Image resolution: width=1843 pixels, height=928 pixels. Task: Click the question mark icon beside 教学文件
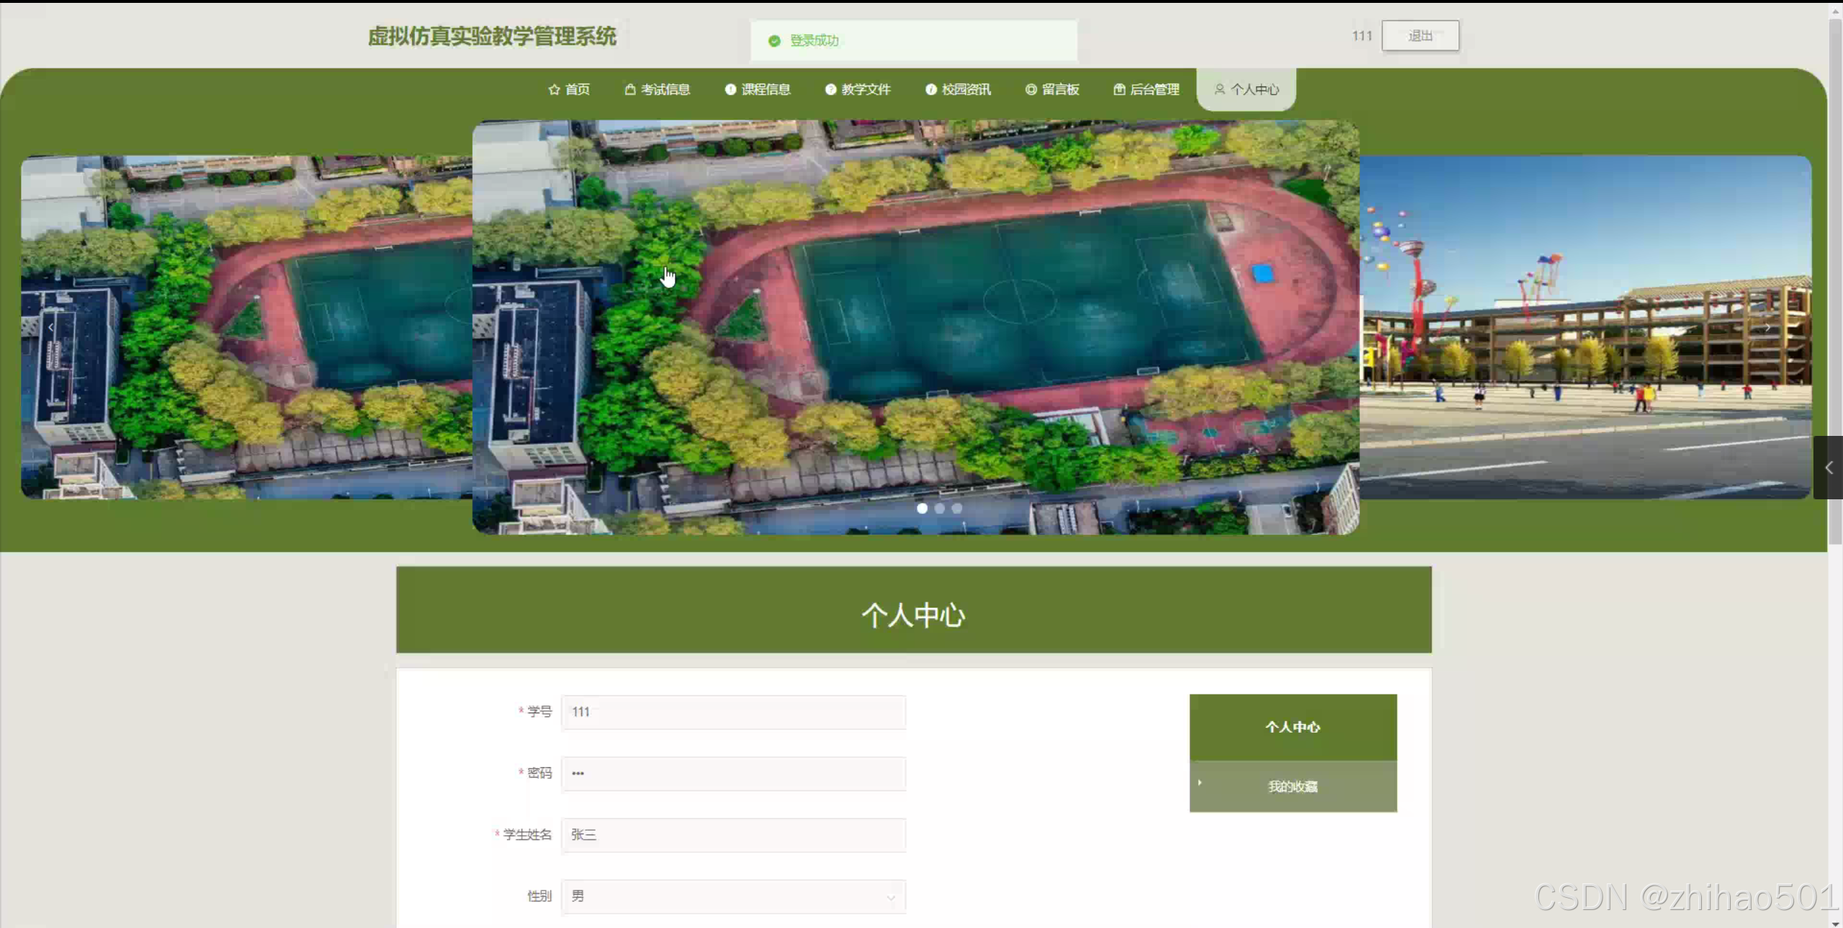[830, 89]
